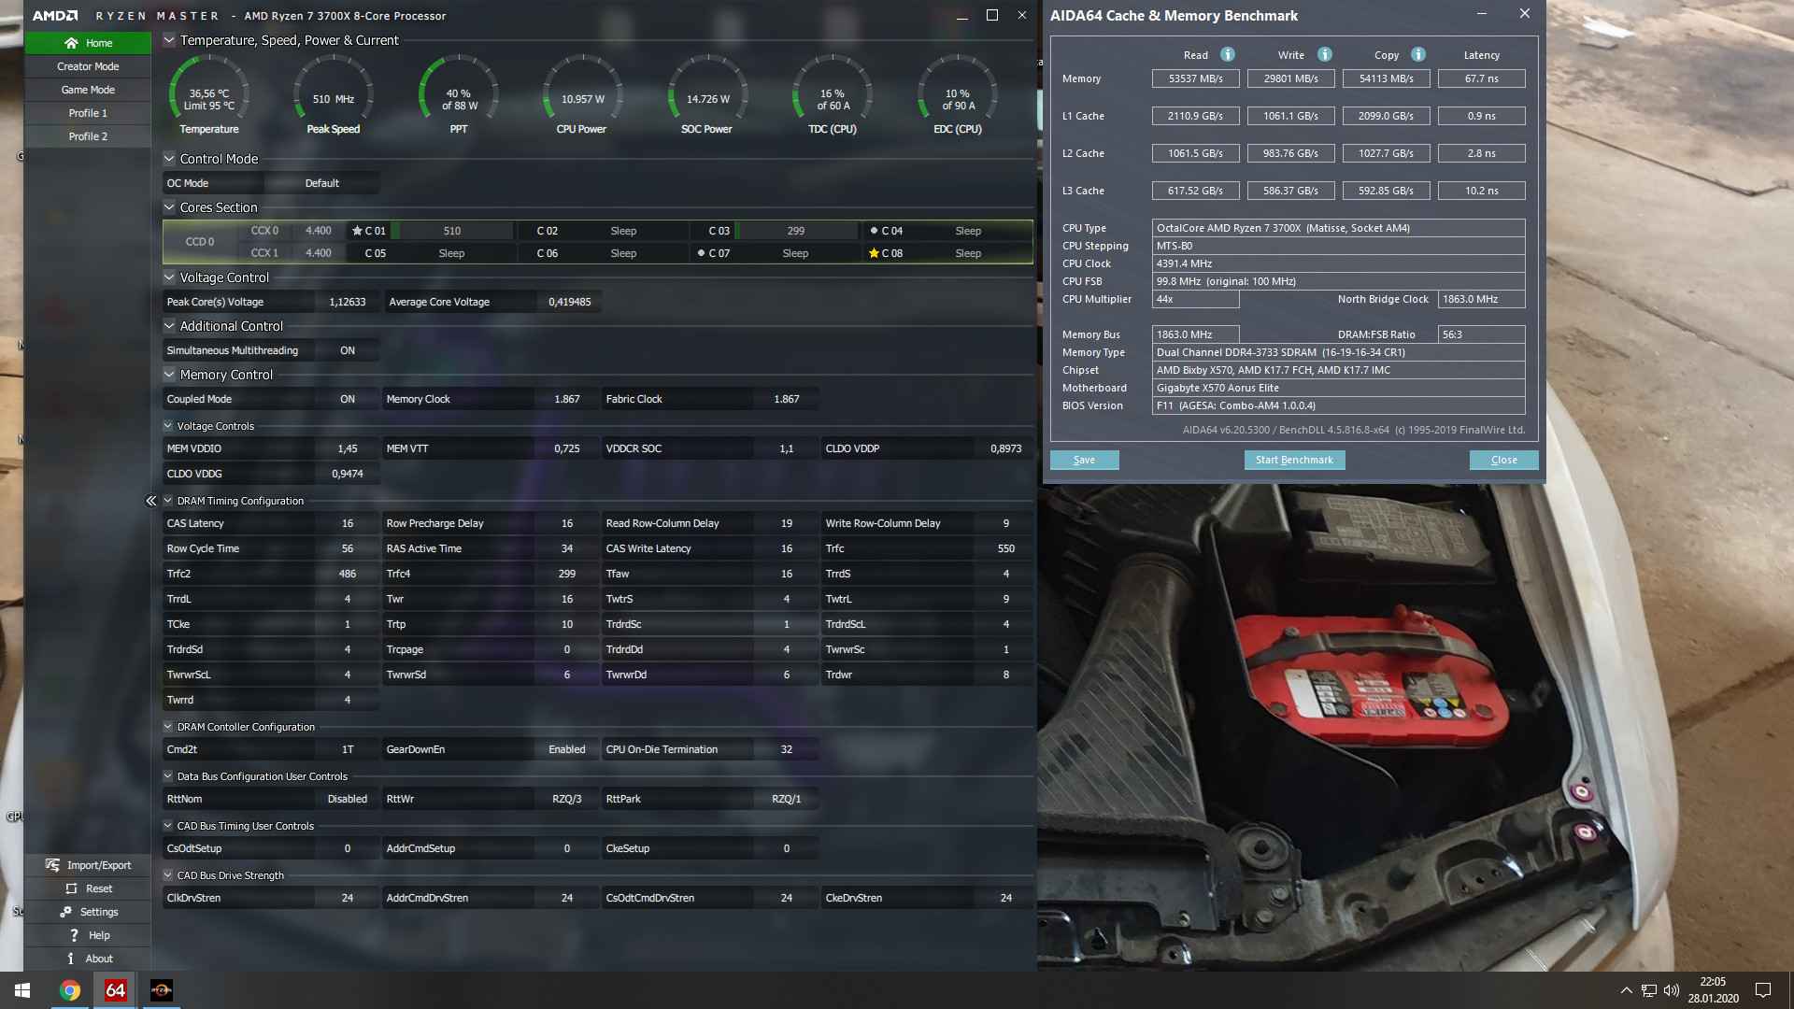Click the Copy column info icon
This screenshot has height=1009, width=1794.
(x=1418, y=54)
